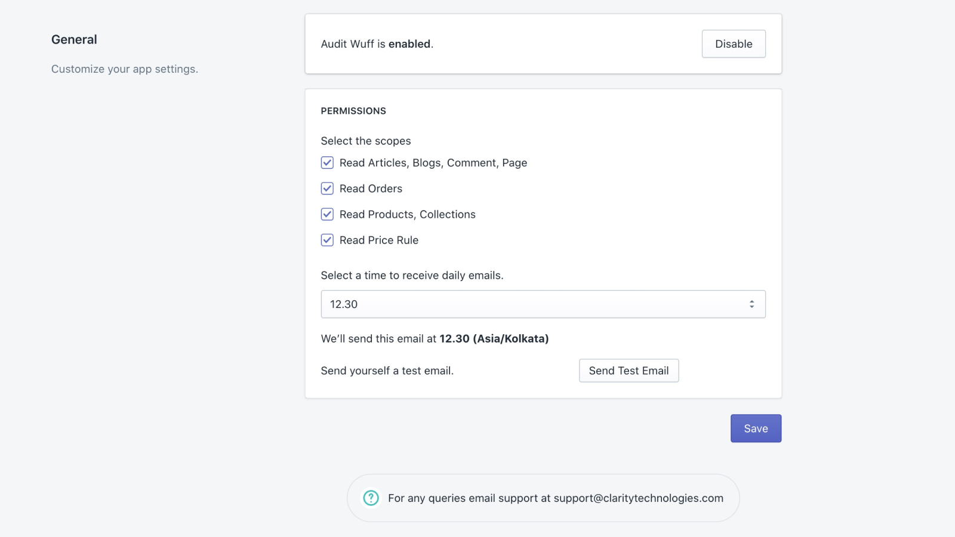Uncheck the Read Orders checkbox
The image size is (955, 537).
tap(327, 189)
